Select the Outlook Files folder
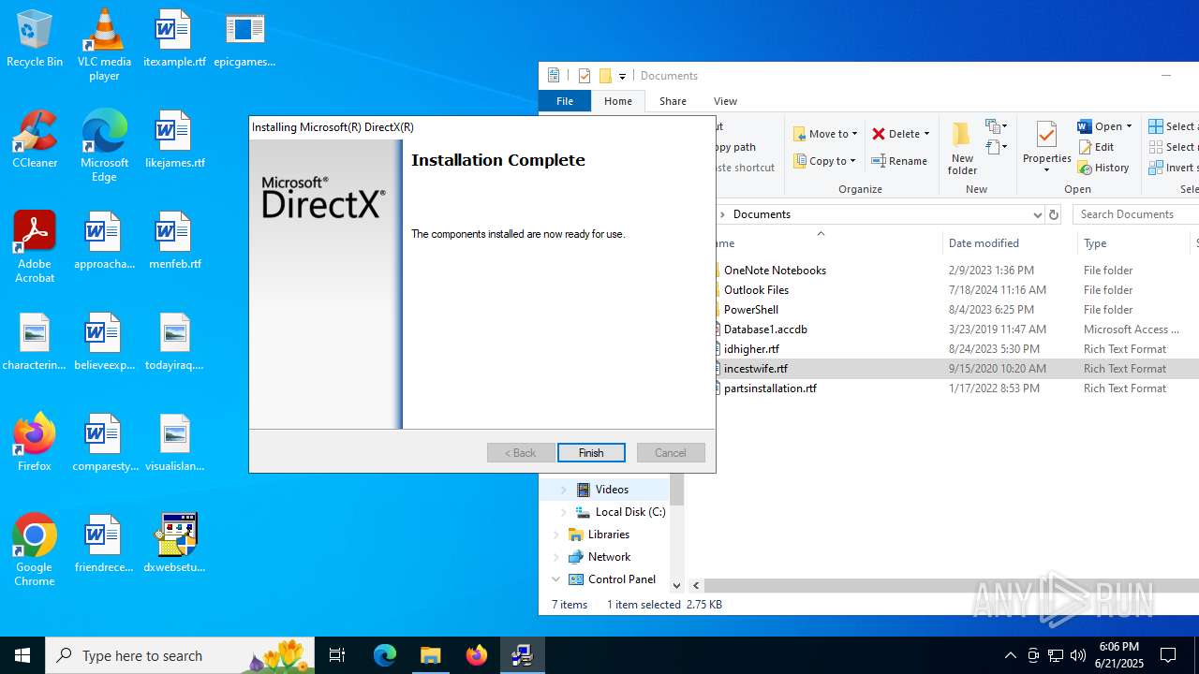Viewport: 1199px width, 674px height. [756, 290]
